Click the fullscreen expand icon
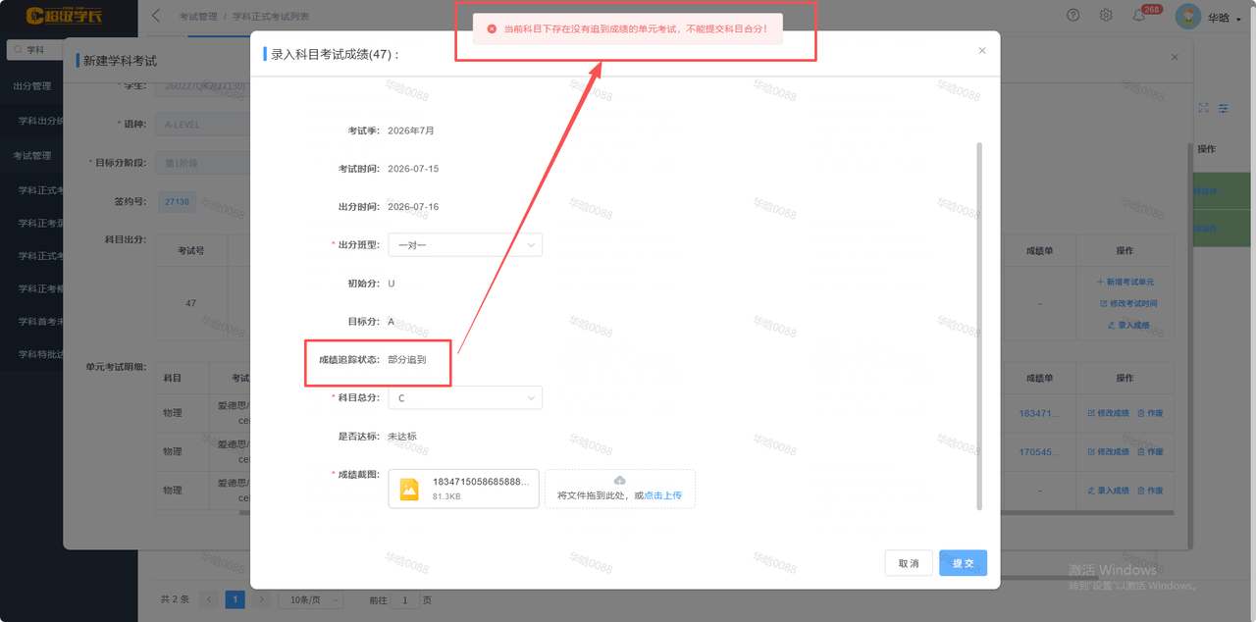Viewport: 1256px width, 622px height. [1204, 108]
